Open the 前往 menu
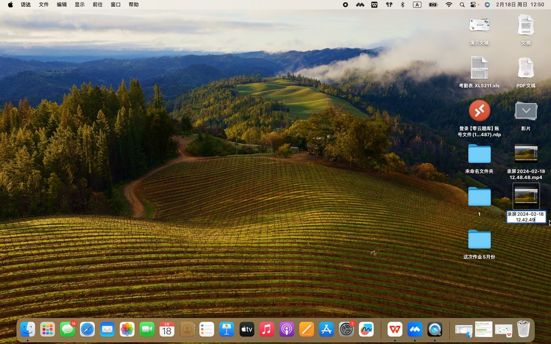The image size is (551, 344). tap(98, 4)
